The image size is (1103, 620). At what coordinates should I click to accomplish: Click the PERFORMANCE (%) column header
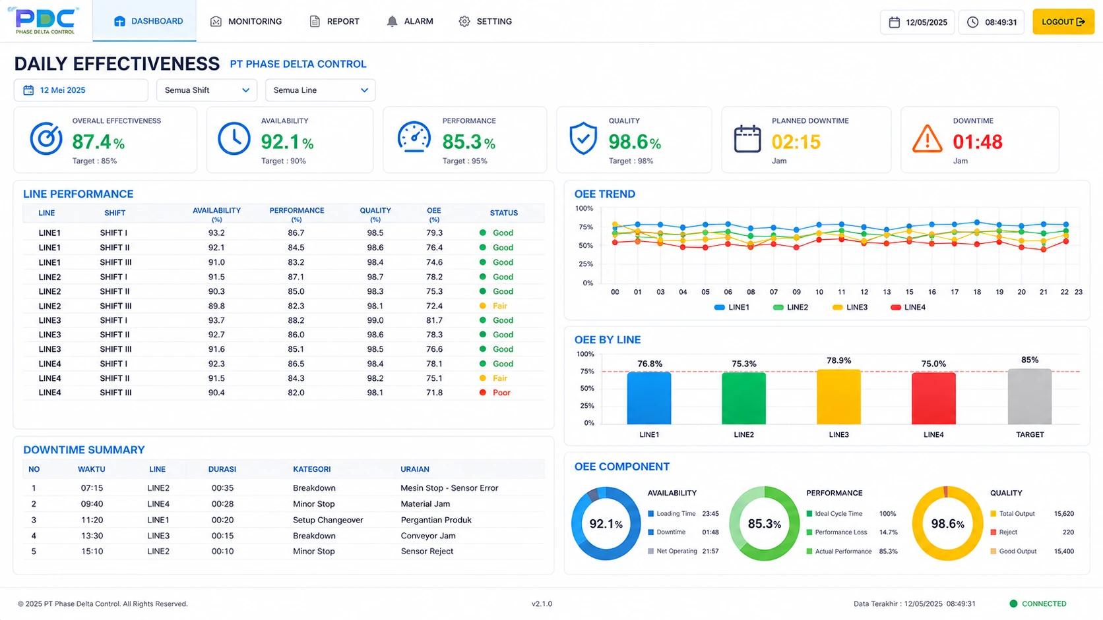coord(297,214)
